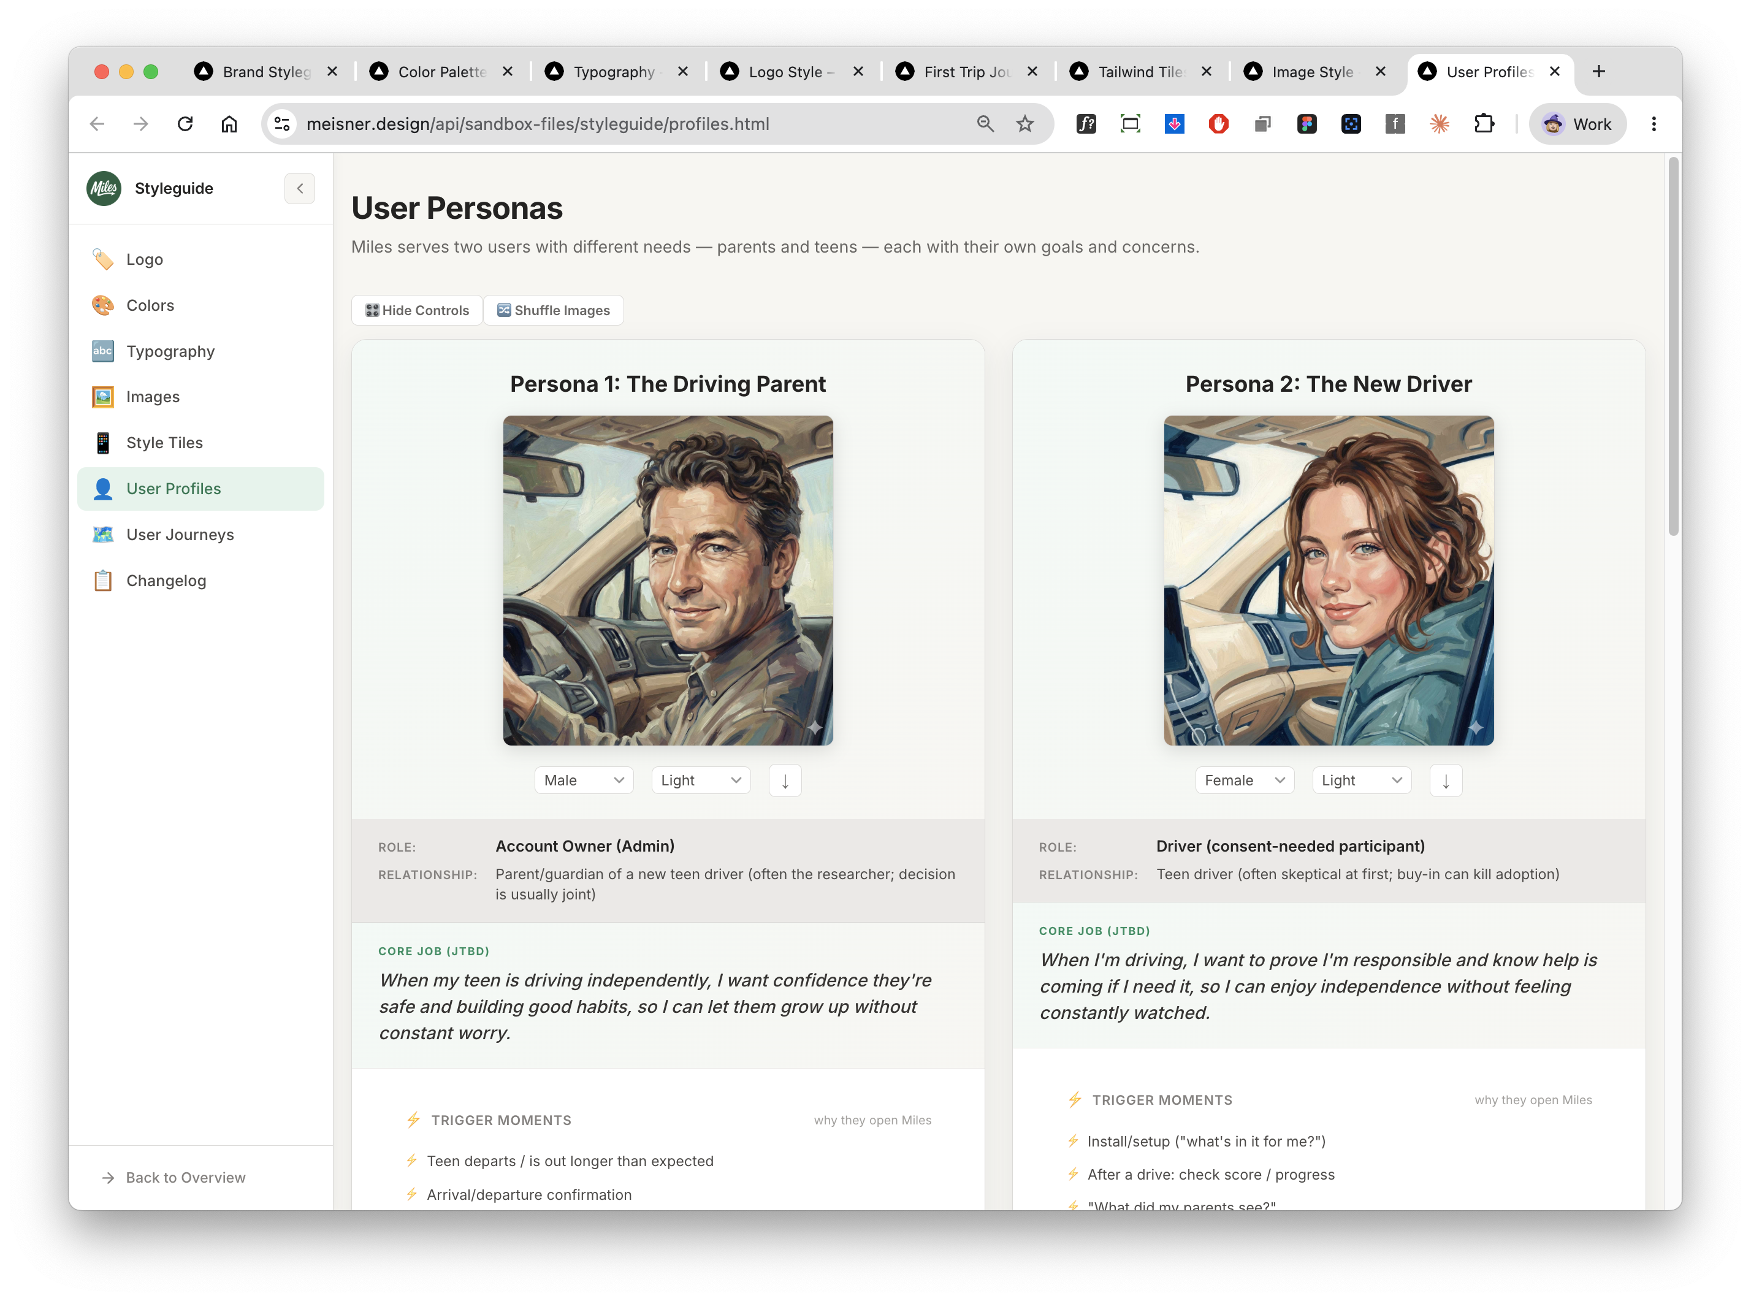
Task: Click the red shield blocker extension icon
Action: (x=1218, y=124)
